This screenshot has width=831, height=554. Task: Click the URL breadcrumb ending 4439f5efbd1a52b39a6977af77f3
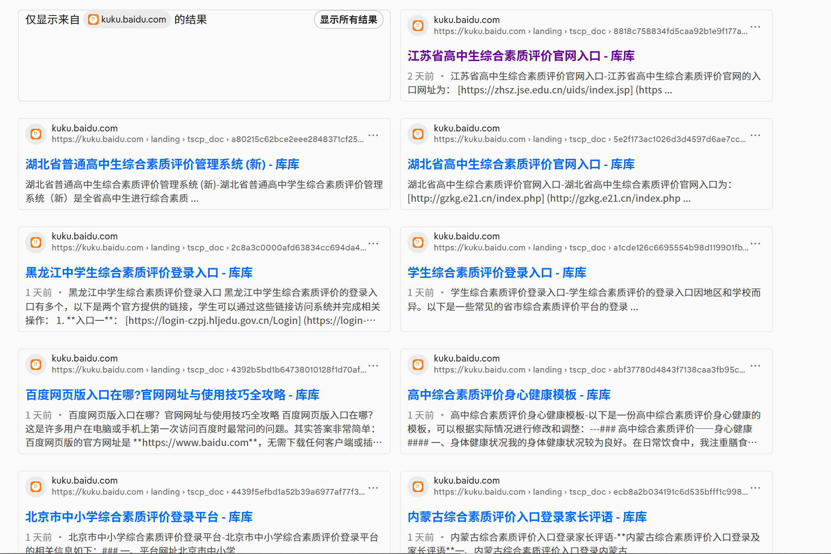point(208,492)
